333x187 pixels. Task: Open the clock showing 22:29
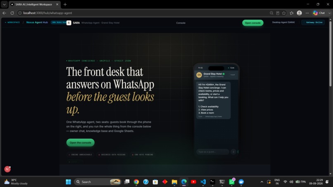click(316, 182)
